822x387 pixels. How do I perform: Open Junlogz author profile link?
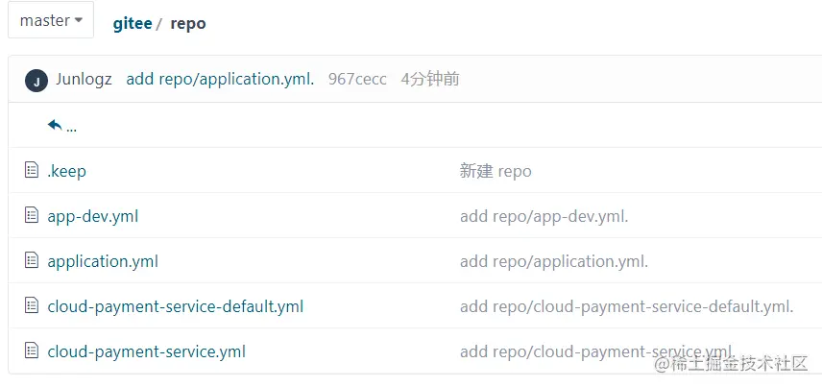pos(84,79)
